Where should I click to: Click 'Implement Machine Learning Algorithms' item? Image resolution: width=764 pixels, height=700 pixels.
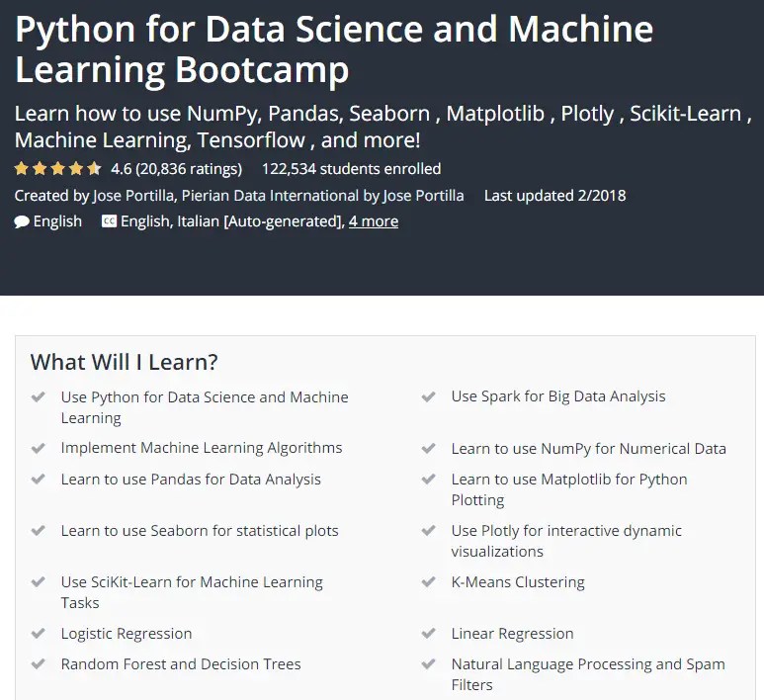click(x=202, y=448)
